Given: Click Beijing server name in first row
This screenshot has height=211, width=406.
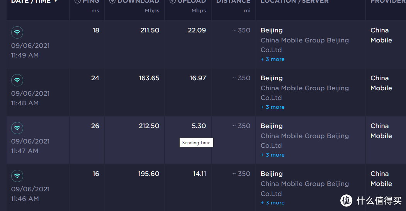Looking at the screenshot, I should click(272, 30).
